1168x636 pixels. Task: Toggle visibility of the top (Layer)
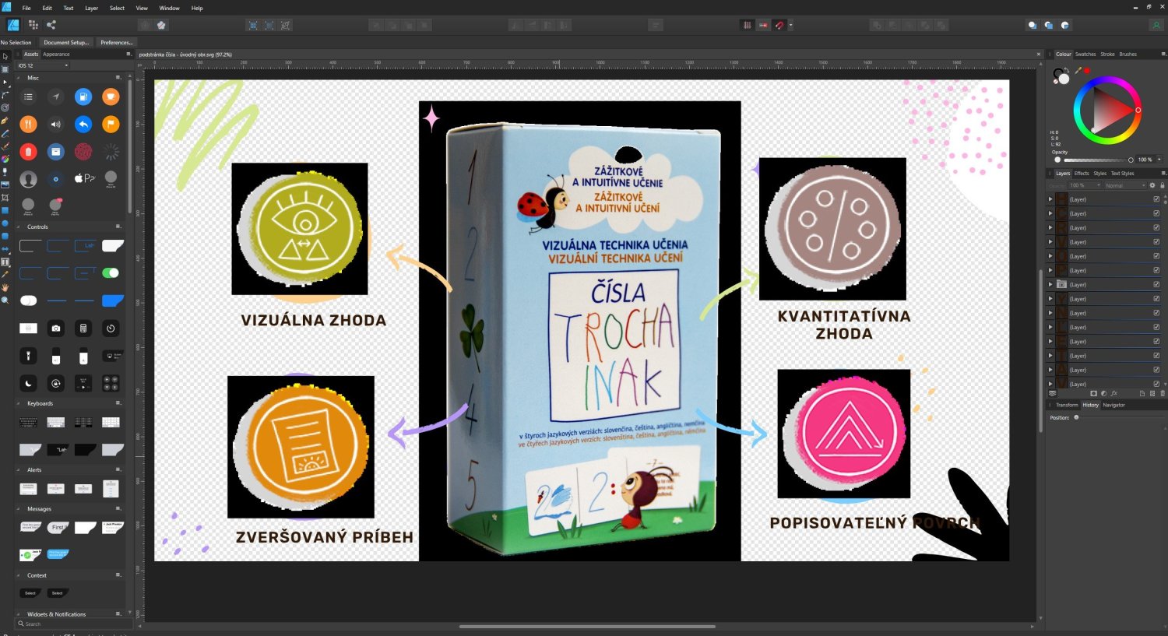pos(1156,199)
